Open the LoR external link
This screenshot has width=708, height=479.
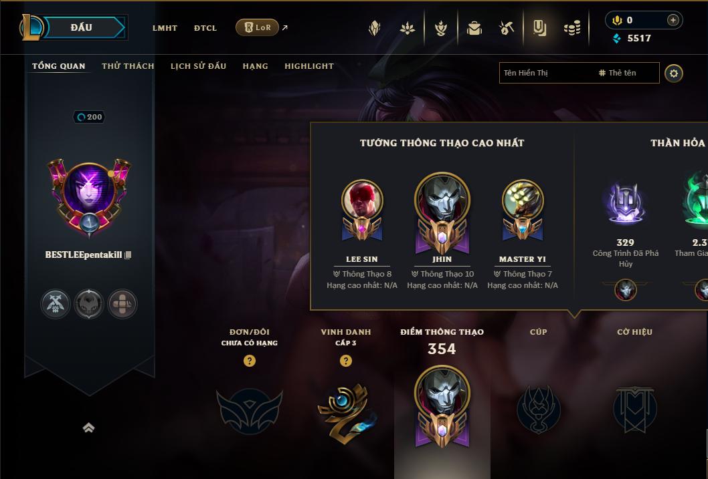(x=257, y=27)
